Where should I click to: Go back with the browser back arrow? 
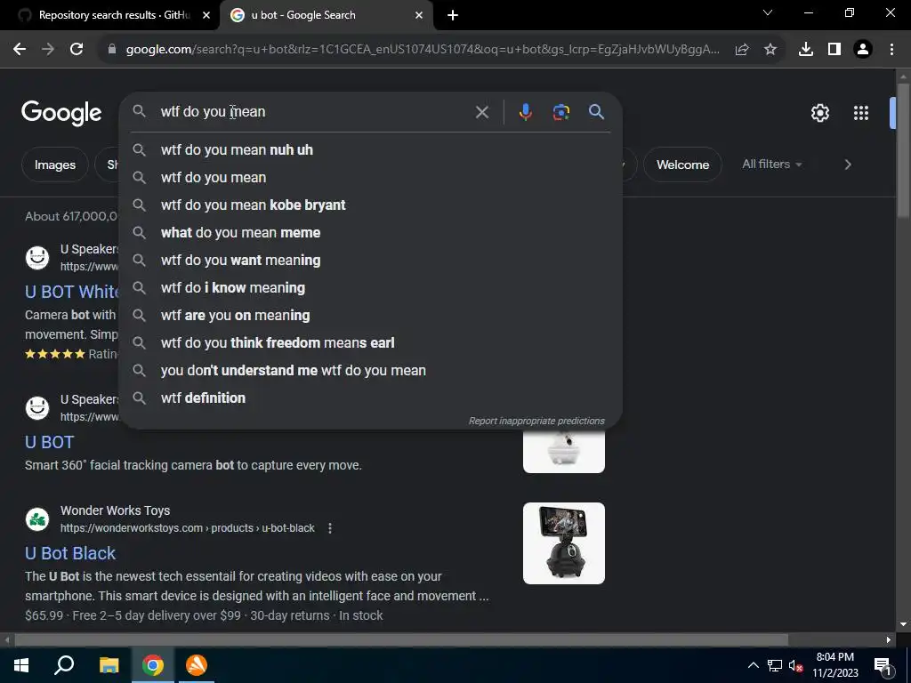pos(20,50)
